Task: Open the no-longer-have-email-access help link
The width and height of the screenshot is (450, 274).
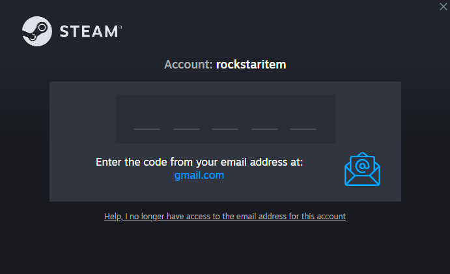Action: pyautogui.click(x=225, y=216)
